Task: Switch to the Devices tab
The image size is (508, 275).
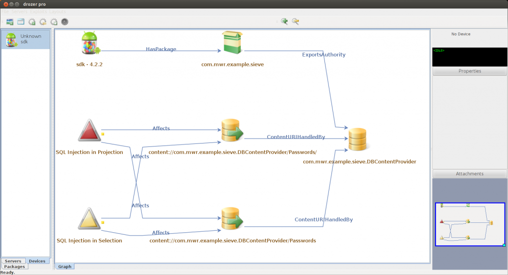Action: pos(37,261)
